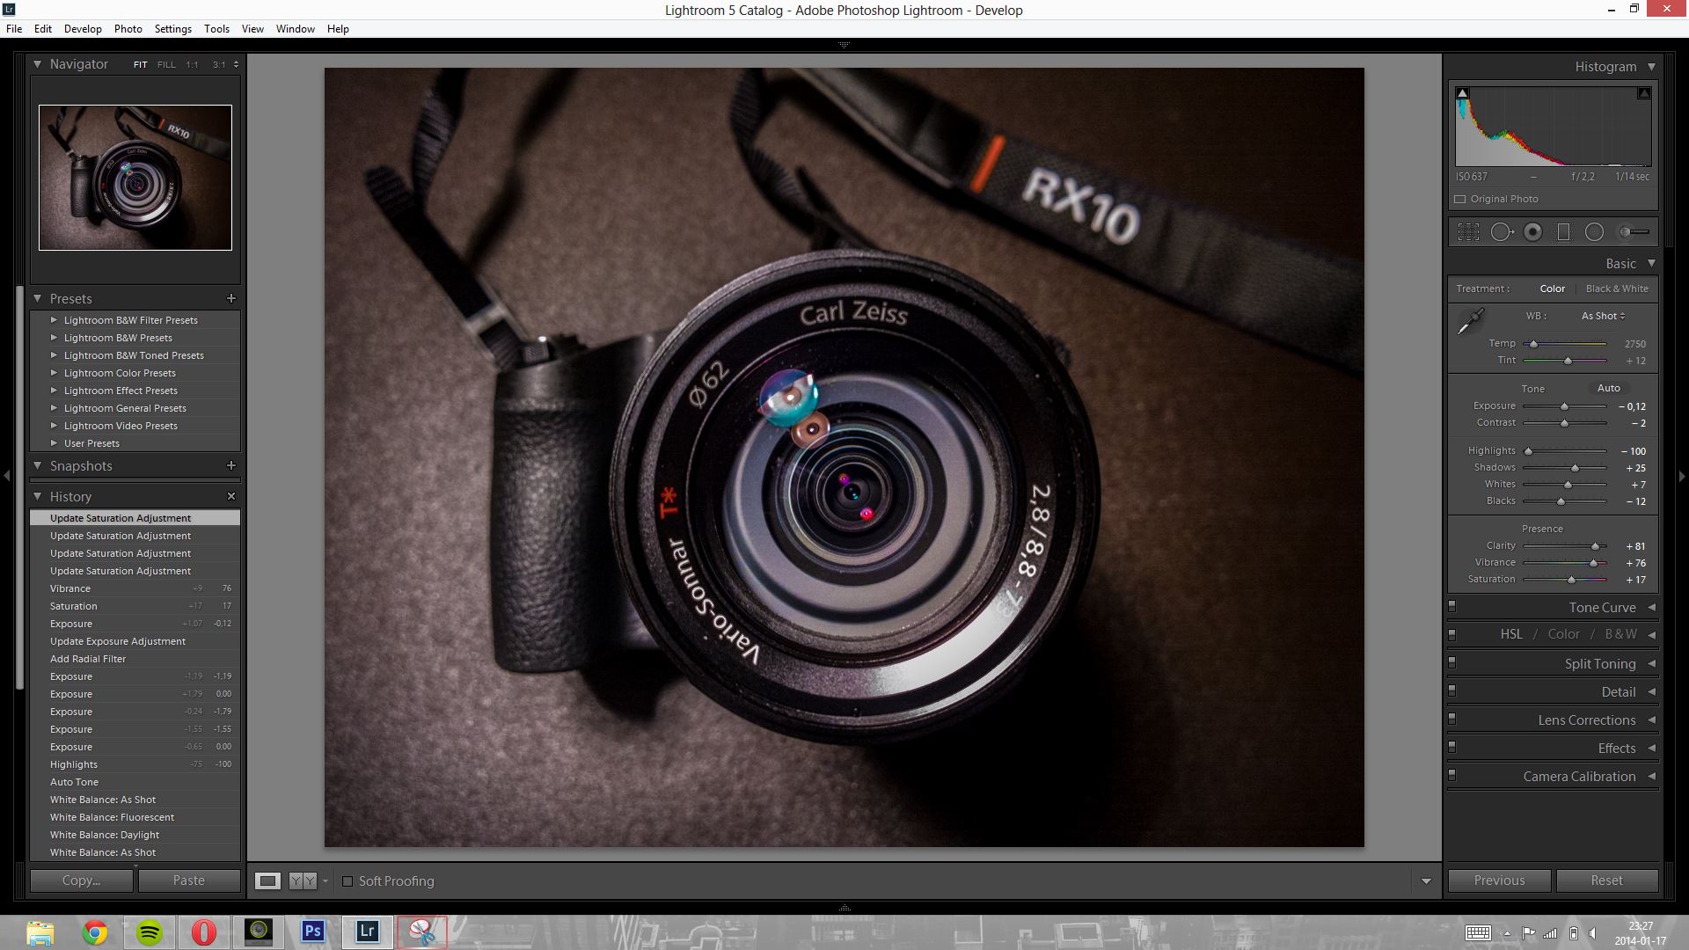Click the Reset button
The width and height of the screenshot is (1689, 950).
click(x=1607, y=881)
